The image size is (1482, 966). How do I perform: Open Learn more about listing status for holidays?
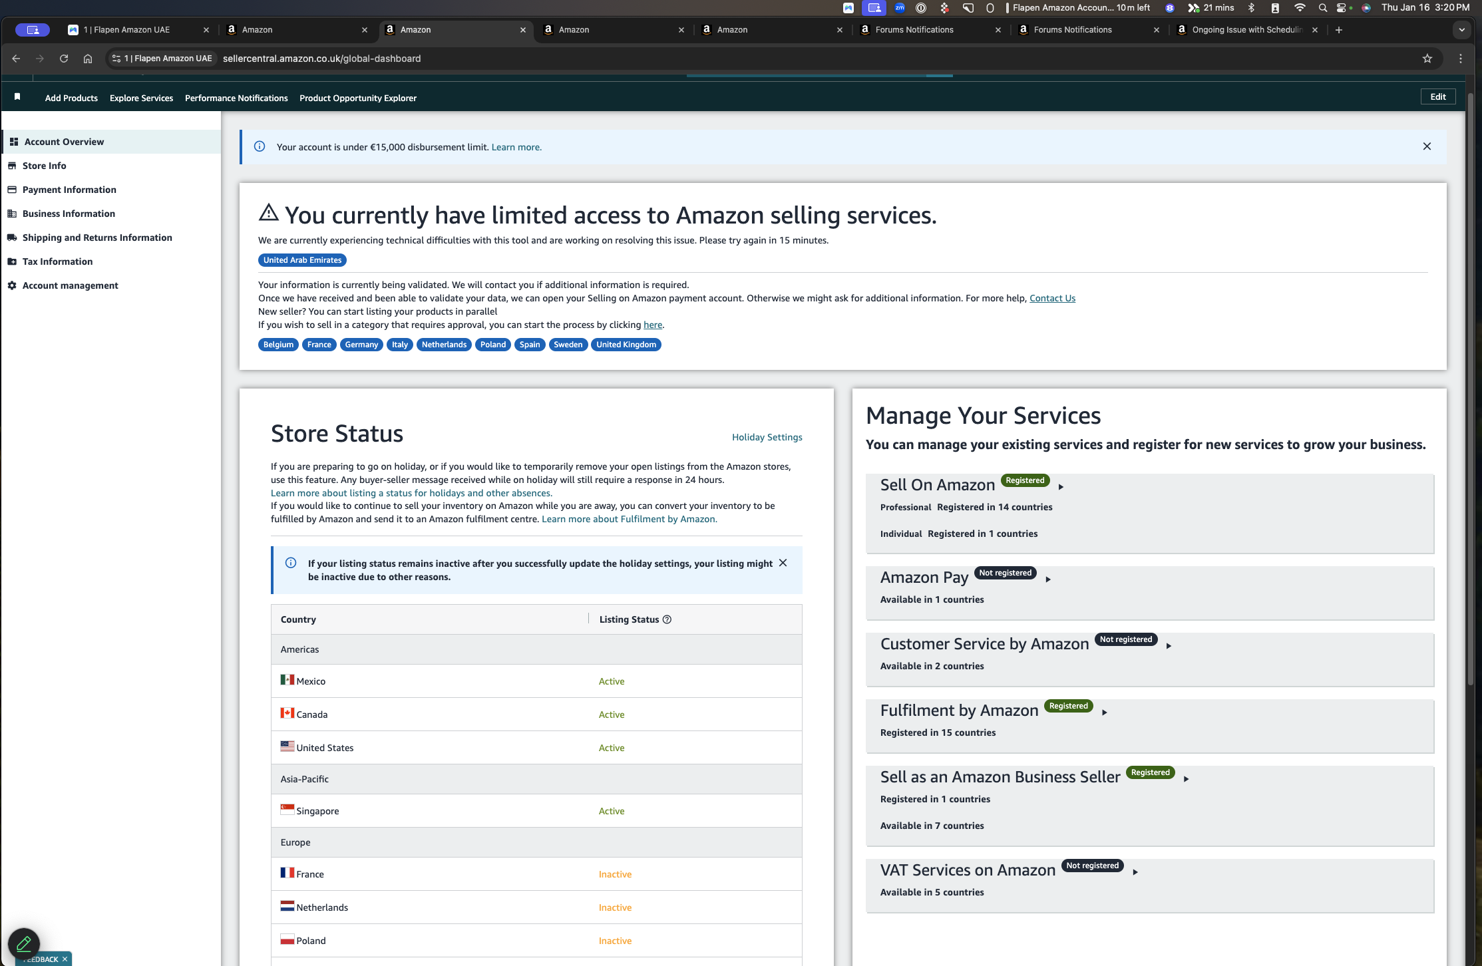click(411, 493)
